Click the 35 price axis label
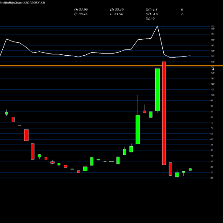 [x=212, y=167]
